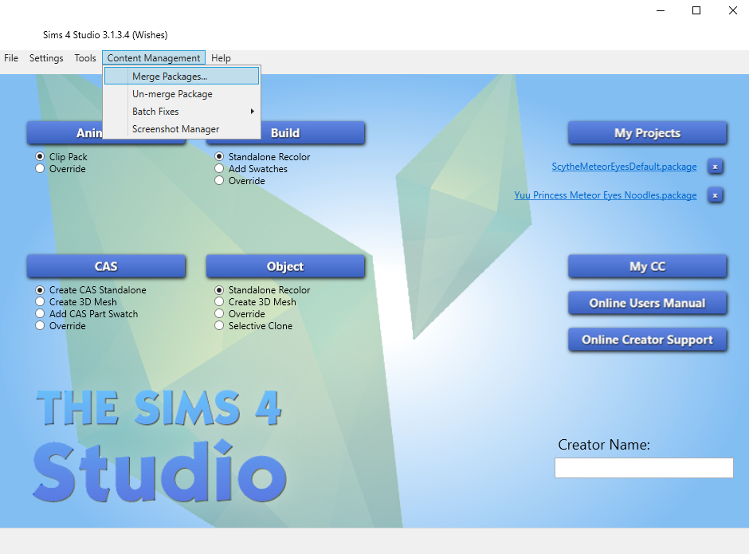Click the CAS button
This screenshot has width=749, height=554.
click(x=106, y=266)
